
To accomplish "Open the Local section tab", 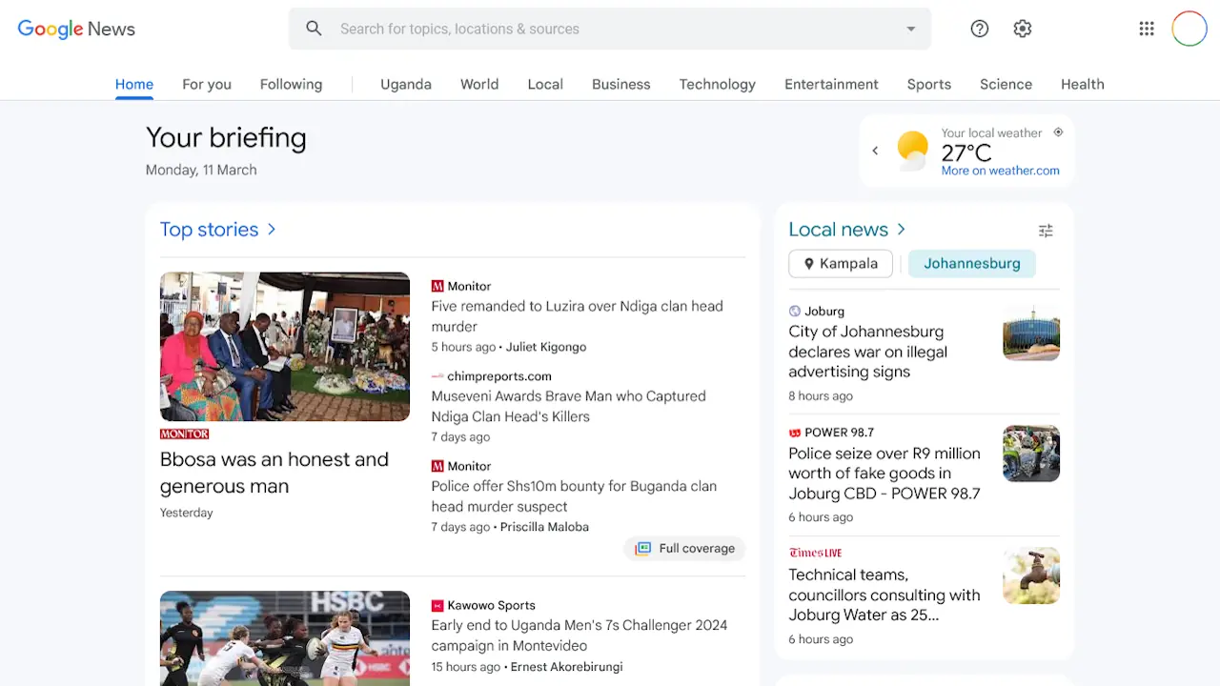I will click(x=545, y=84).
